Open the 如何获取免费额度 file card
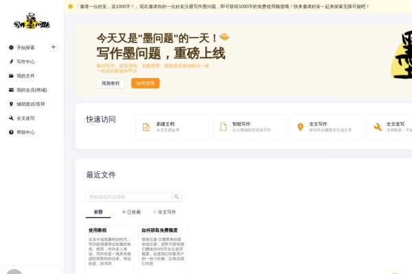This screenshot has height=274, width=412. (163, 249)
